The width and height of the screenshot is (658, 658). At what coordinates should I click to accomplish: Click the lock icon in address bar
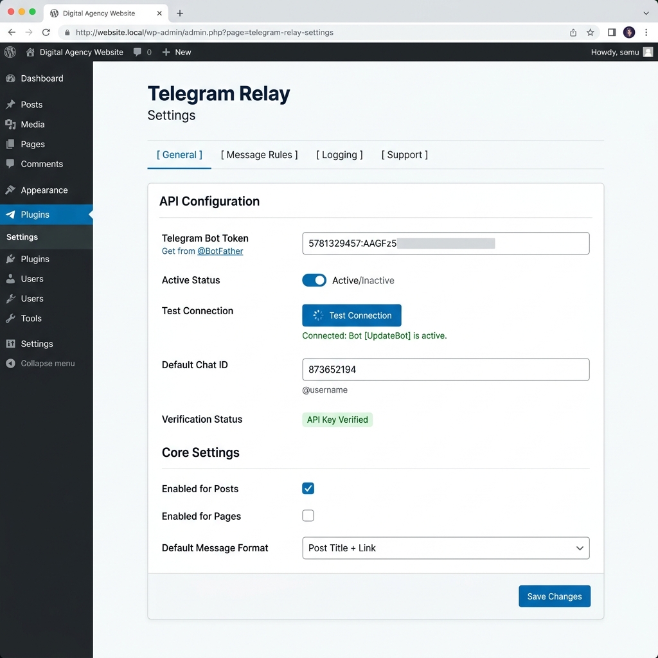coord(67,32)
